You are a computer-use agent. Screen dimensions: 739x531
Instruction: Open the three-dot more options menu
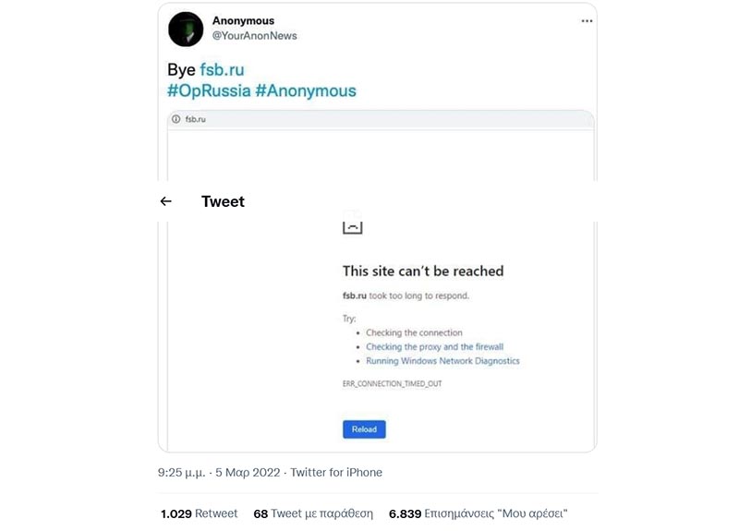click(x=587, y=20)
